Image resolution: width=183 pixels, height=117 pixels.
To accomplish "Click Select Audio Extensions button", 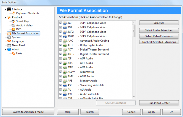I will (x=159, y=30).
